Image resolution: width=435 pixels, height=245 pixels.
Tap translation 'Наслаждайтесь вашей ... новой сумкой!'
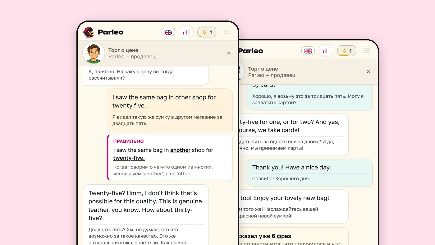(x=278, y=213)
